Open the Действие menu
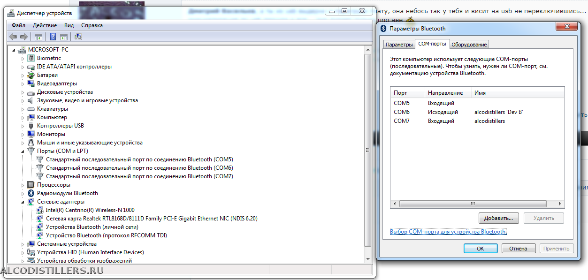The width and height of the screenshot is (588, 280). 45,25
